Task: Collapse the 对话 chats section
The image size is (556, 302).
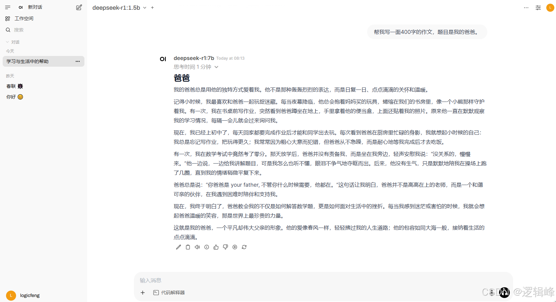Action: pos(13,42)
